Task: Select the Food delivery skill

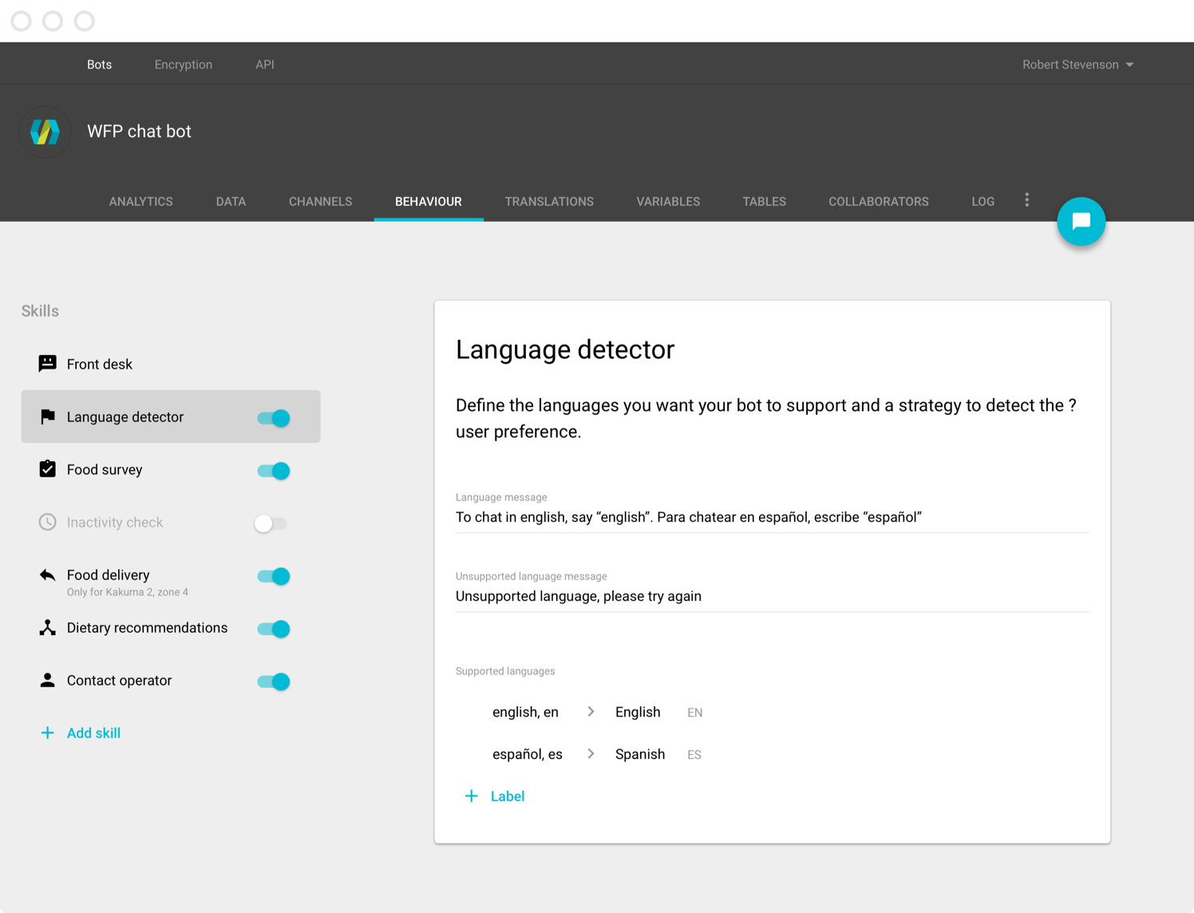Action: 109,575
